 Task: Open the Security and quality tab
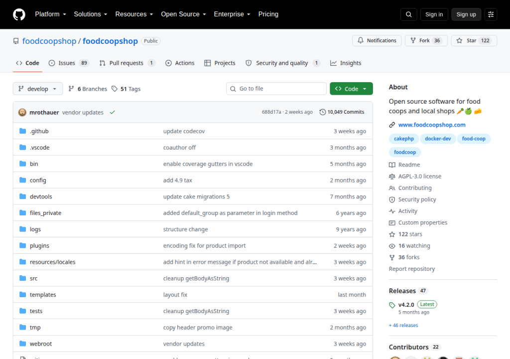[283, 63]
